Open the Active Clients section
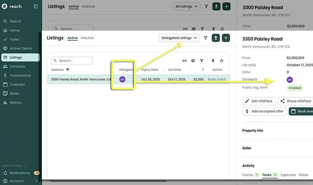Image resolution: width=313 pixels, height=185 pixels. 20,48
